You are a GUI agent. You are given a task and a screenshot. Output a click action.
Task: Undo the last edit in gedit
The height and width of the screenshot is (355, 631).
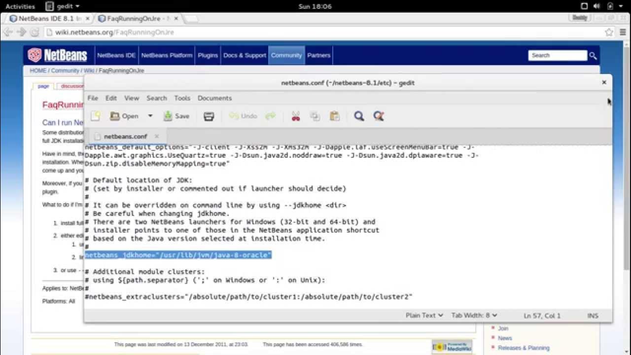[244, 116]
